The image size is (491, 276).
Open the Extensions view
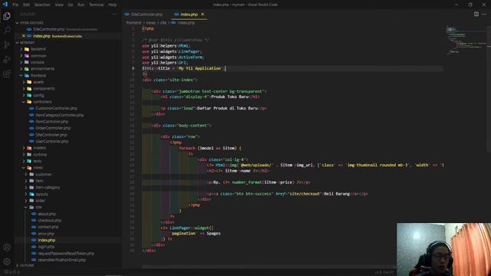click(7, 74)
